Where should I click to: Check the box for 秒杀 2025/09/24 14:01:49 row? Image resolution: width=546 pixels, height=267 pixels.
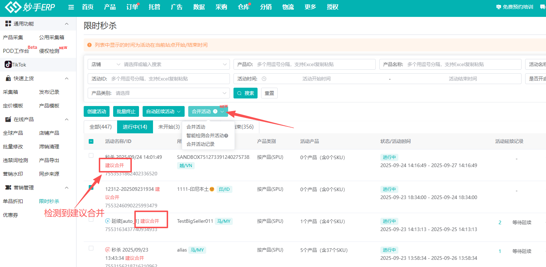point(91,156)
